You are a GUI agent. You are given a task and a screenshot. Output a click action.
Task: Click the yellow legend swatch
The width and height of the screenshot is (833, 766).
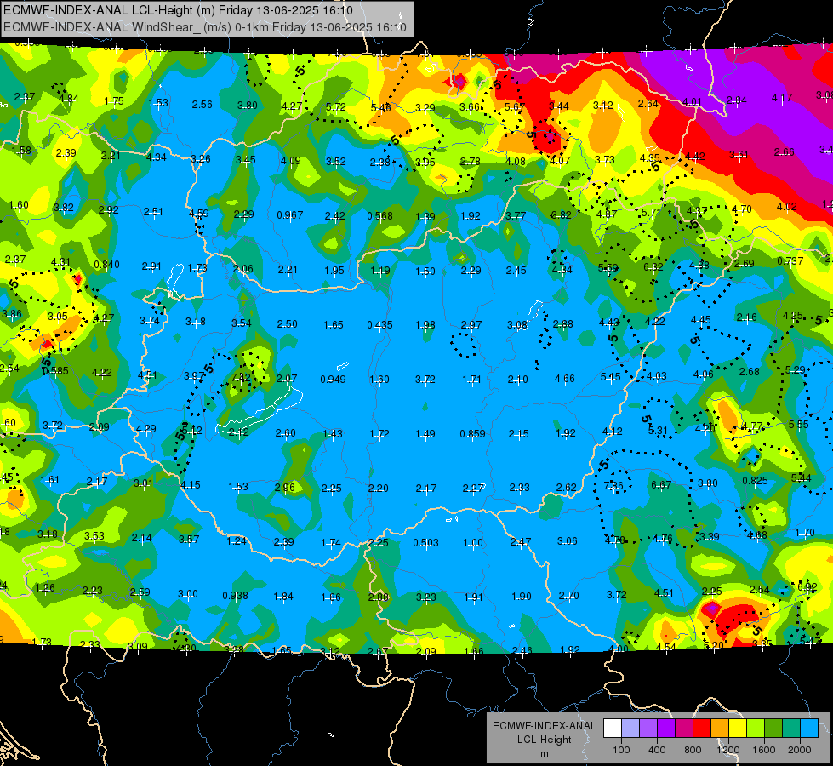point(738,729)
